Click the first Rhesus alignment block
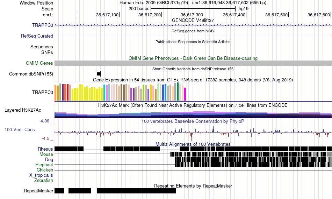332x199 pixels. pos(69,149)
